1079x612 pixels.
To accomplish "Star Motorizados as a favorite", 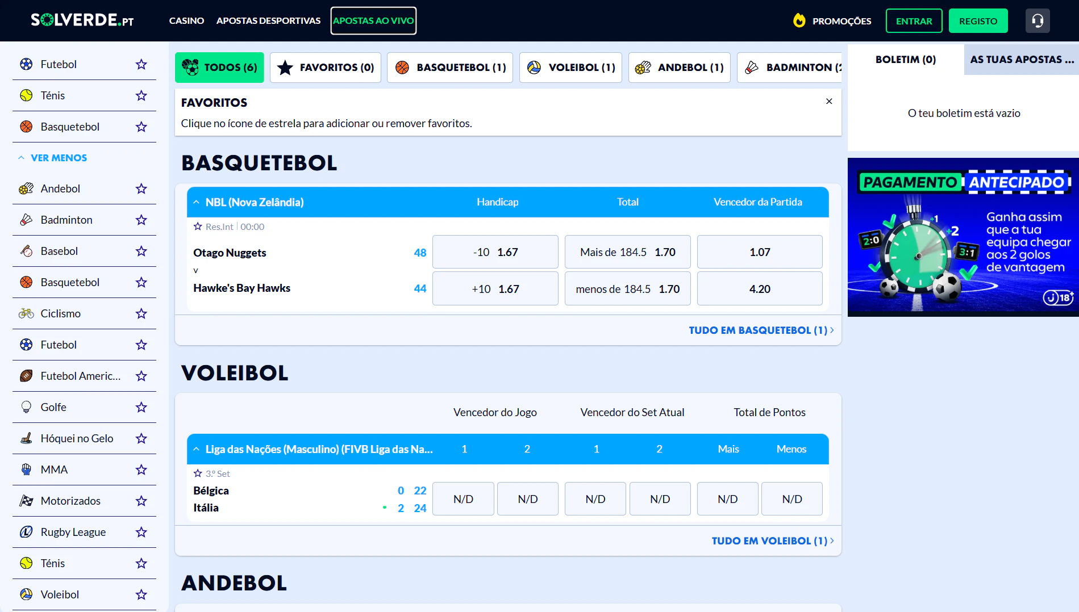I will pos(141,501).
